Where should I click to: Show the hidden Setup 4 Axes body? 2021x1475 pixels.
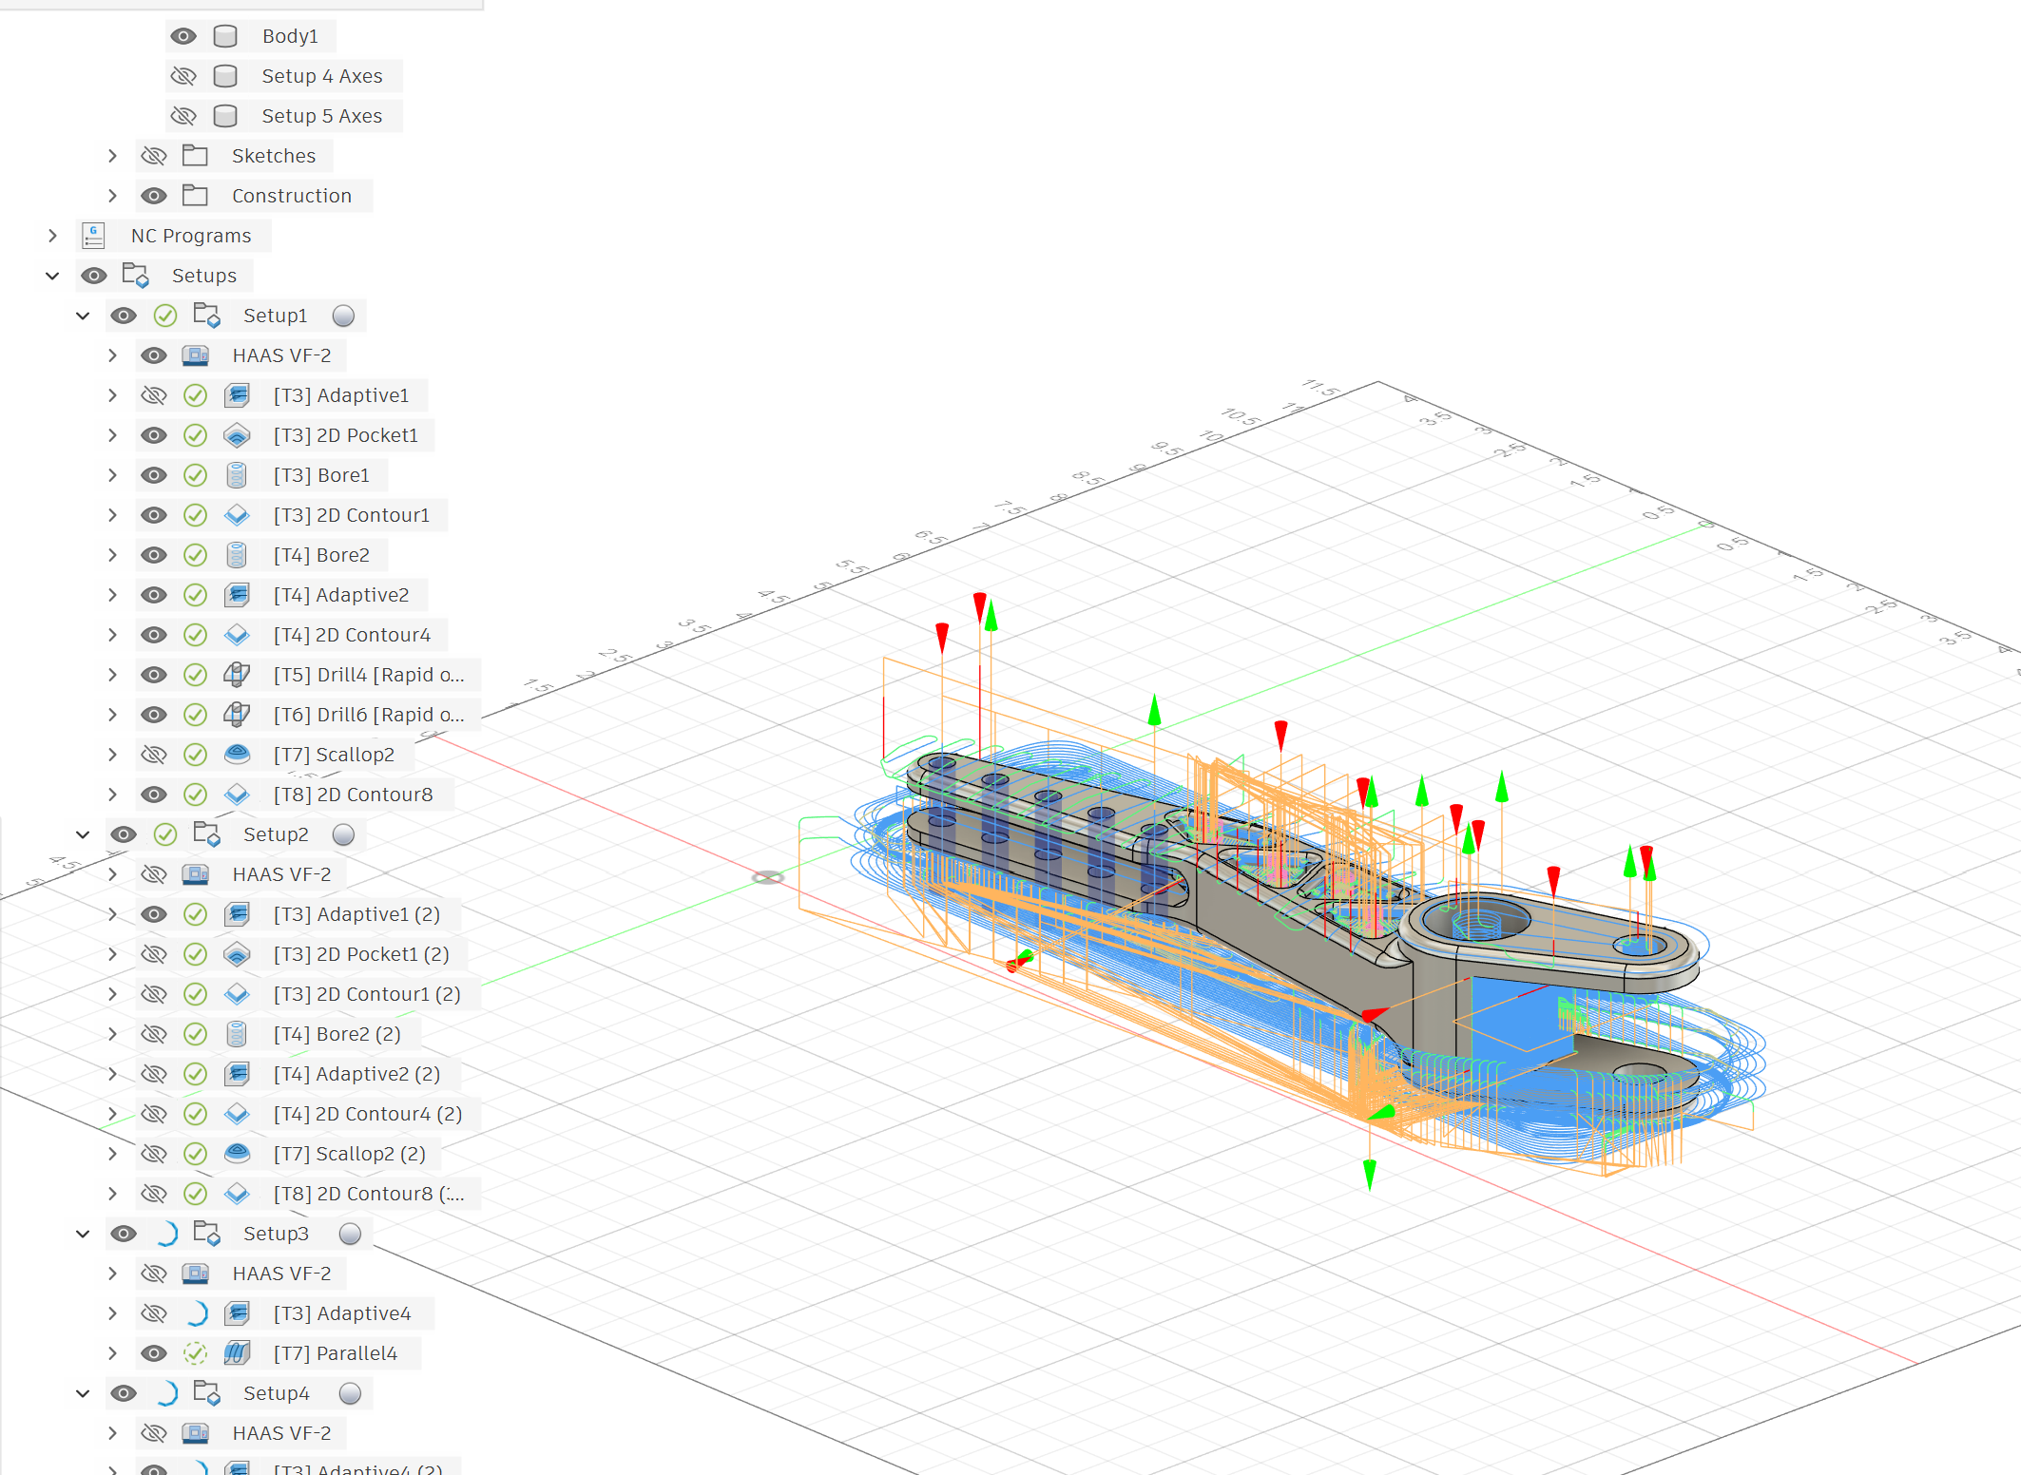(183, 76)
